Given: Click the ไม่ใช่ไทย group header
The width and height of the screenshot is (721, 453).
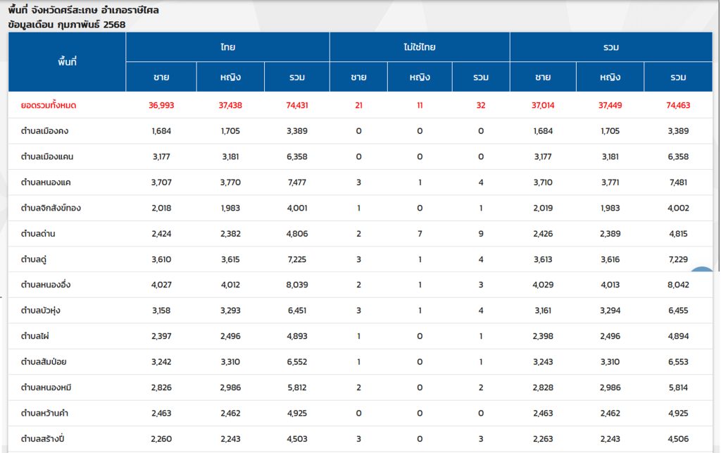Looking at the screenshot, I should (x=420, y=47).
